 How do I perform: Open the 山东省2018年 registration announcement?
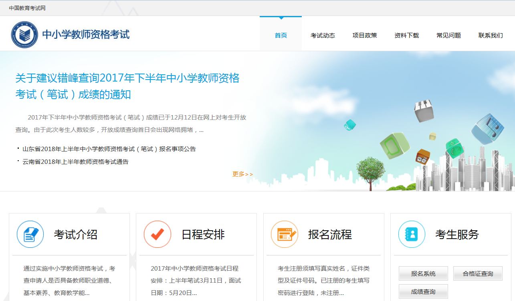[109, 149]
